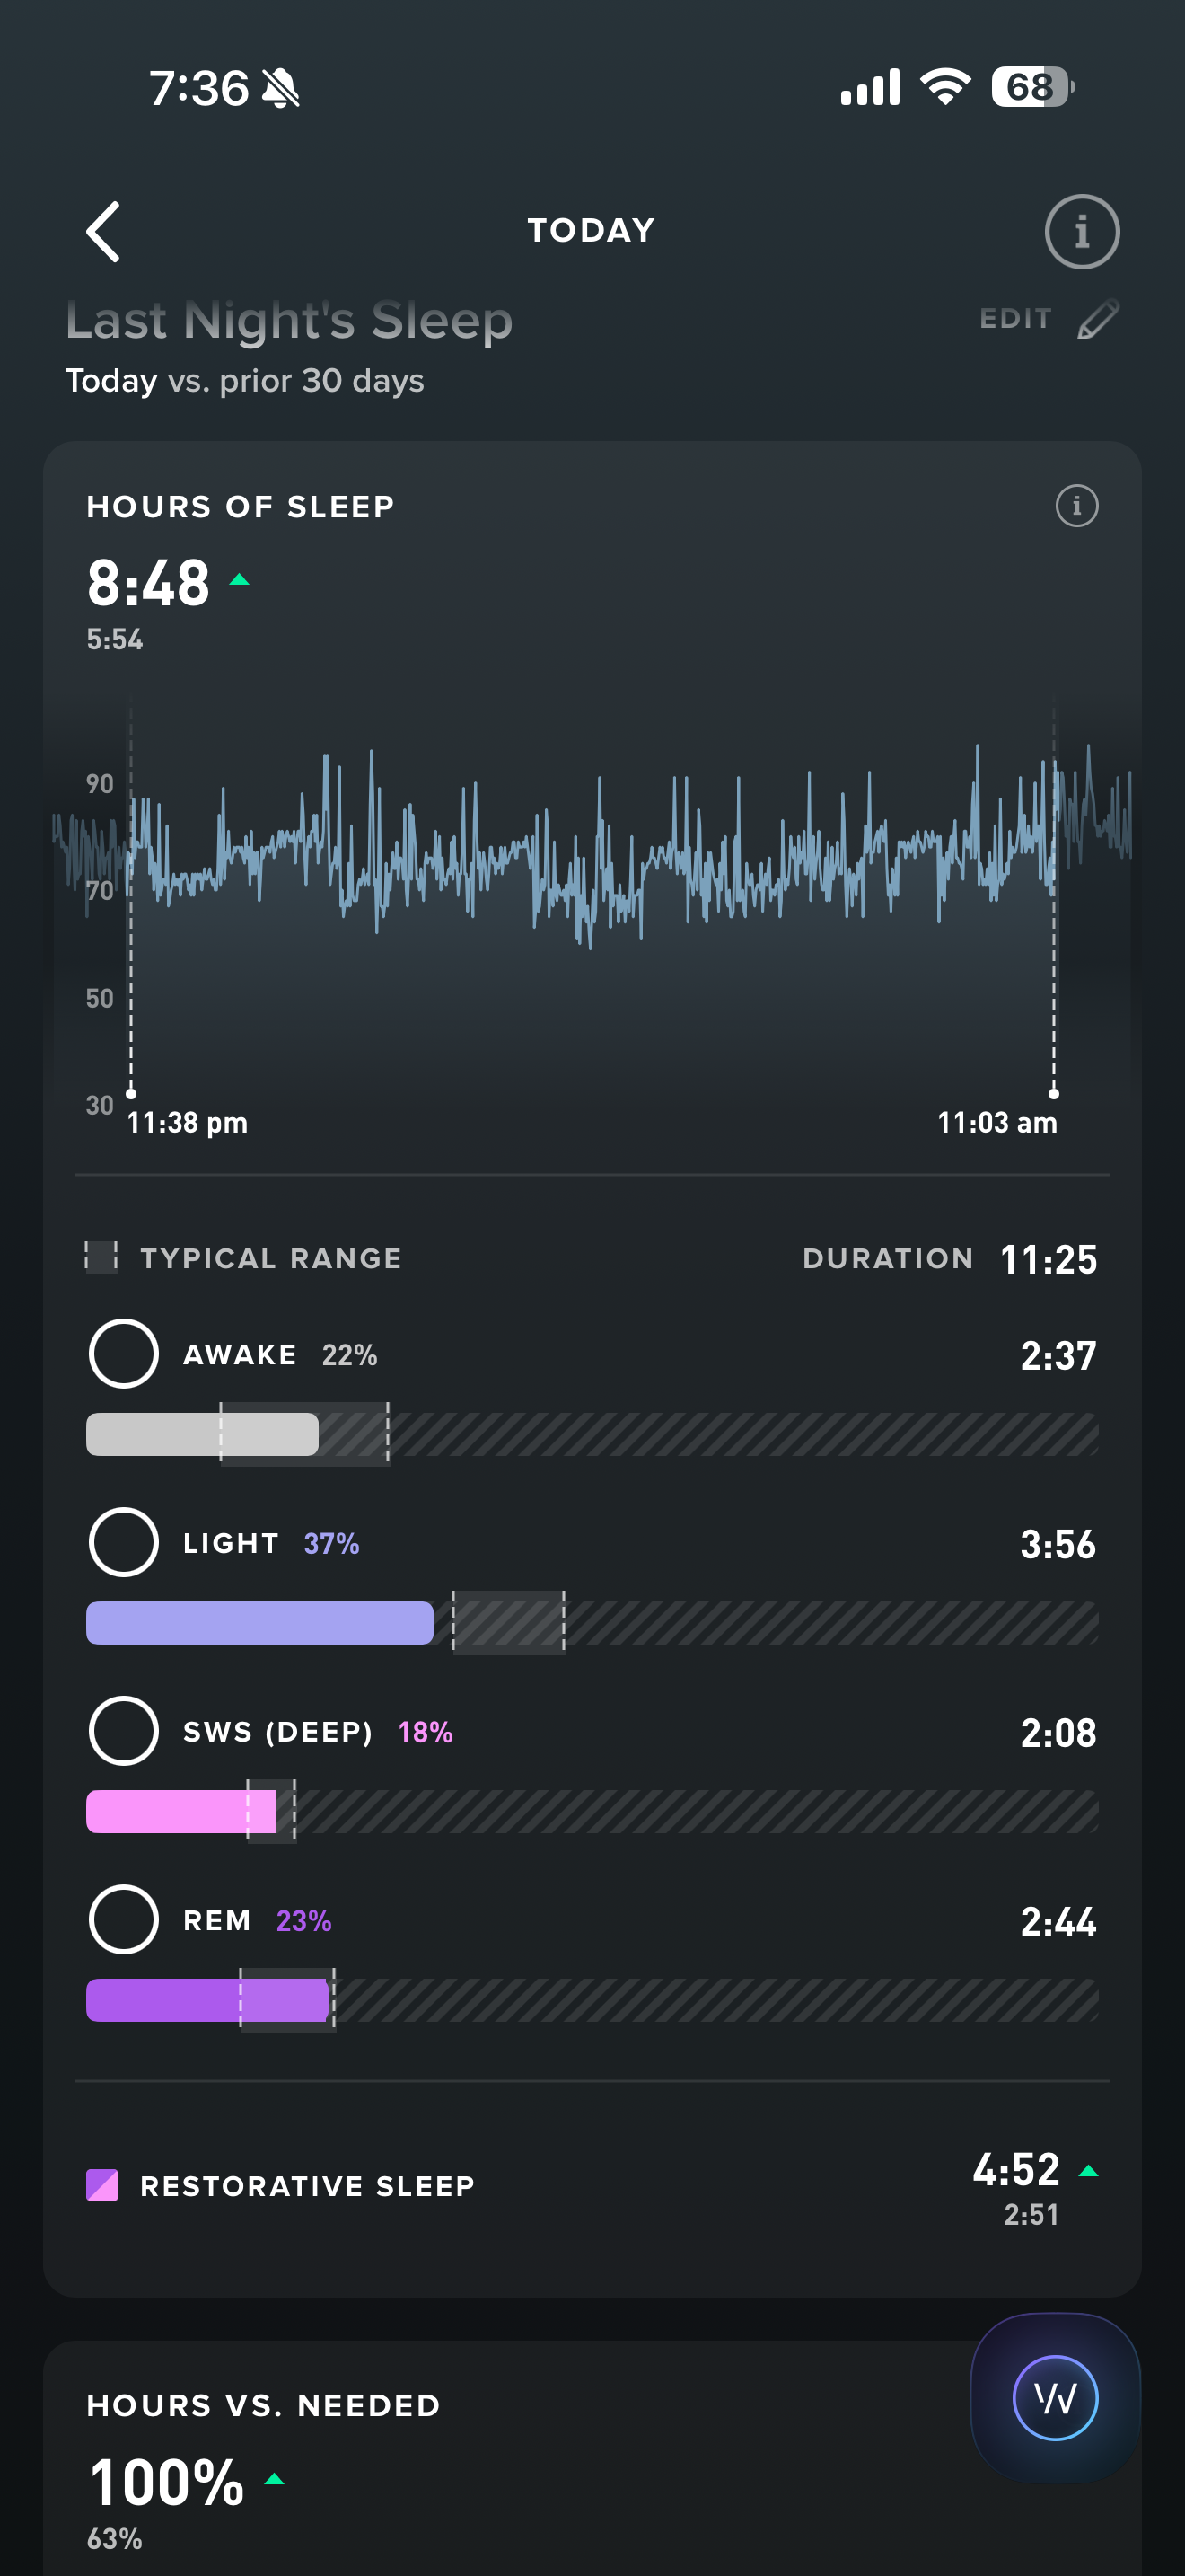Open the Hours vs. Needed card
Viewport: 1185px width, 2576px height.
click(499, 2460)
